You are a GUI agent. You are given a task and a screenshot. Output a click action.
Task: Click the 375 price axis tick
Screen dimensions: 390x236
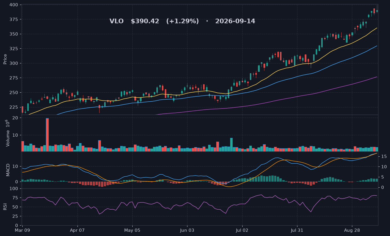14,19
